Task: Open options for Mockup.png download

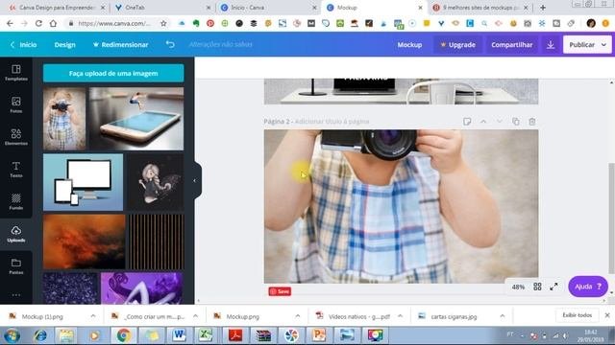Action: pos(298,316)
